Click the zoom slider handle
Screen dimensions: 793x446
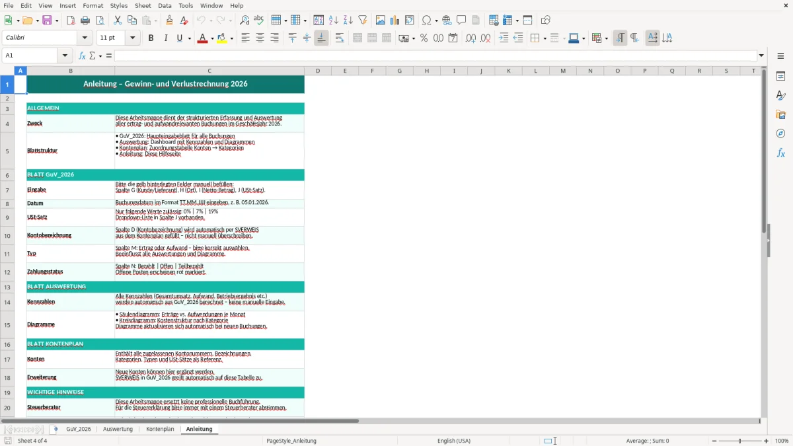tap(739, 441)
